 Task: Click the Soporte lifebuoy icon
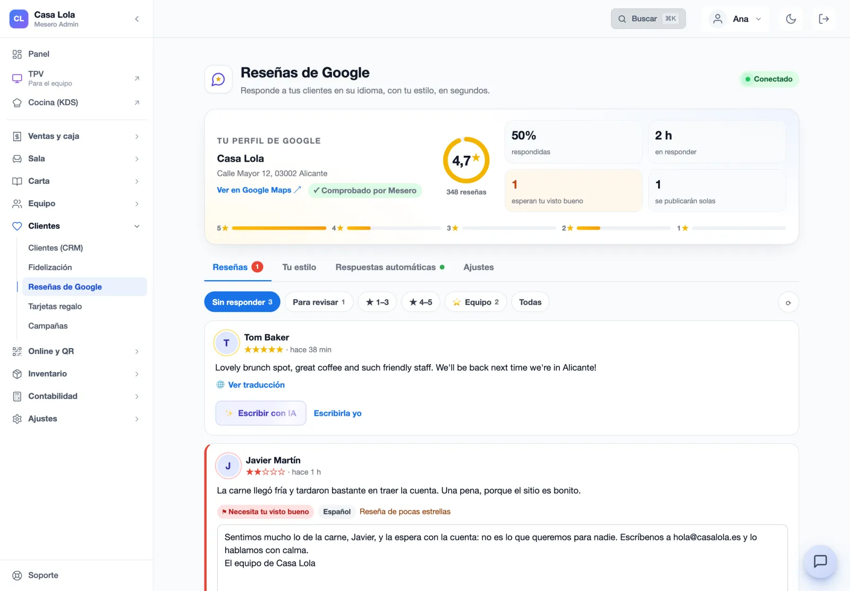(17, 576)
